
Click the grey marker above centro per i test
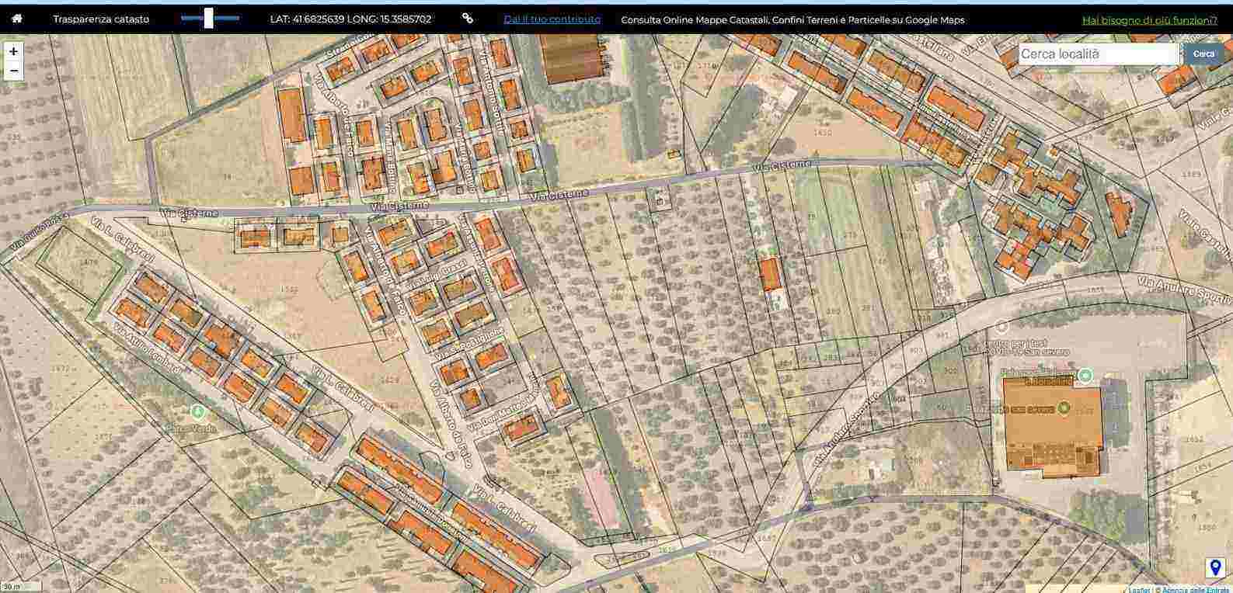click(1001, 327)
